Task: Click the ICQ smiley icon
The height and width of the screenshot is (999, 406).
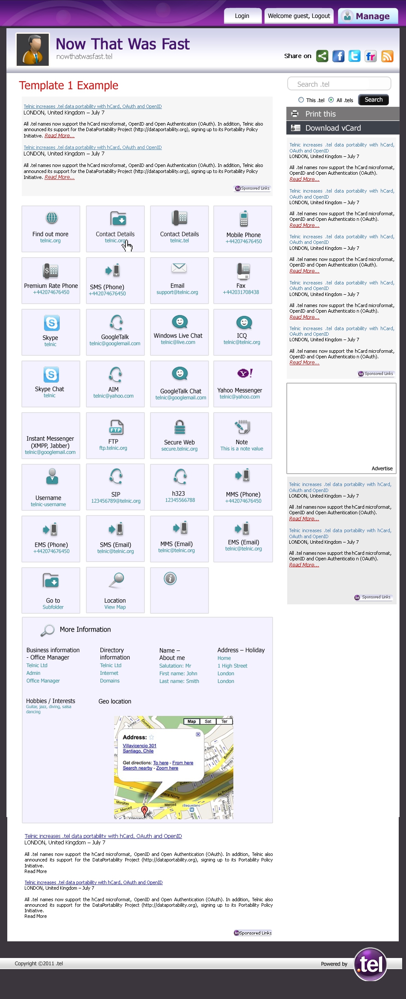Action: tap(244, 322)
